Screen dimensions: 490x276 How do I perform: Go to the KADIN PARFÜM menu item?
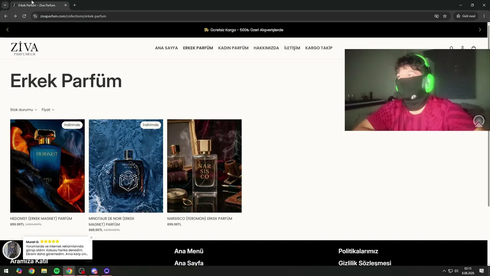[233, 48]
